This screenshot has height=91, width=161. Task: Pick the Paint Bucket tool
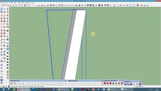(2, 12)
